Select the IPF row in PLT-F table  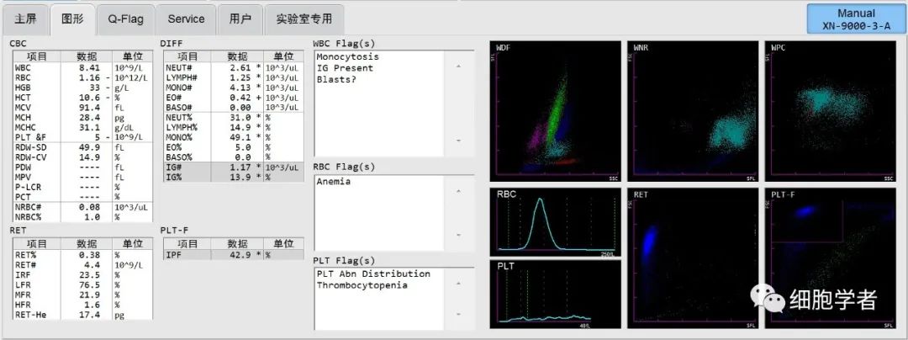[233, 254]
